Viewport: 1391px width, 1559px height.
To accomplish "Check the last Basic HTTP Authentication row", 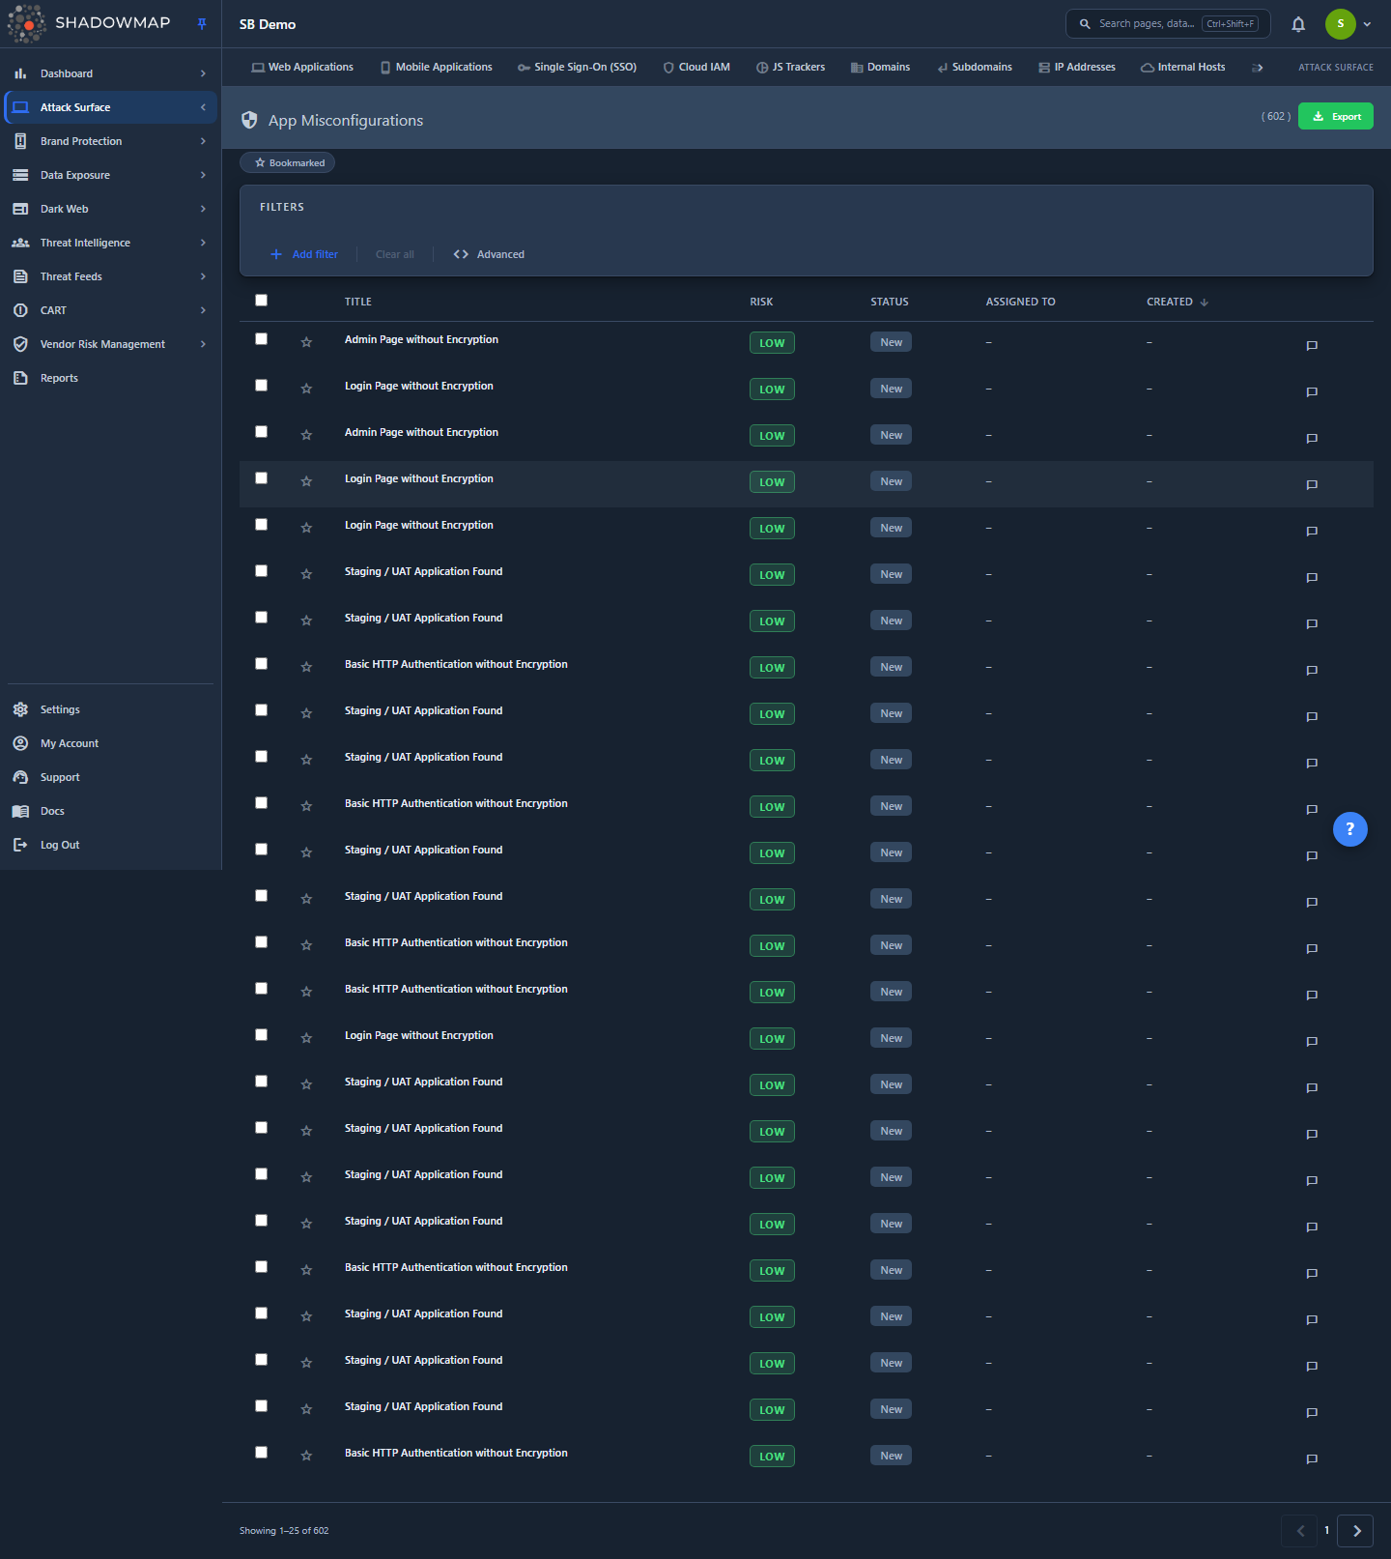I will coord(261,1452).
